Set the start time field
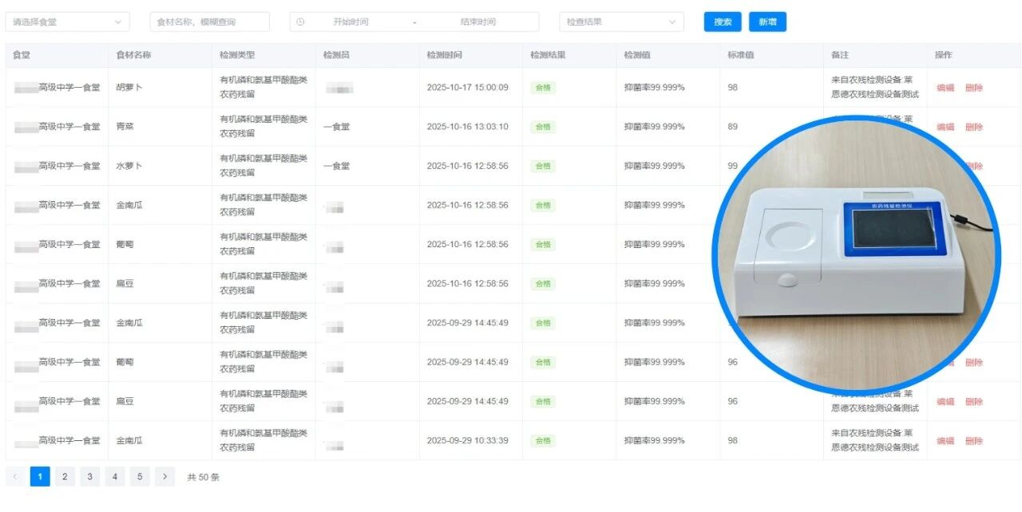Screen dimensions: 1022x512 pyautogui.click(x=351, y=22)
